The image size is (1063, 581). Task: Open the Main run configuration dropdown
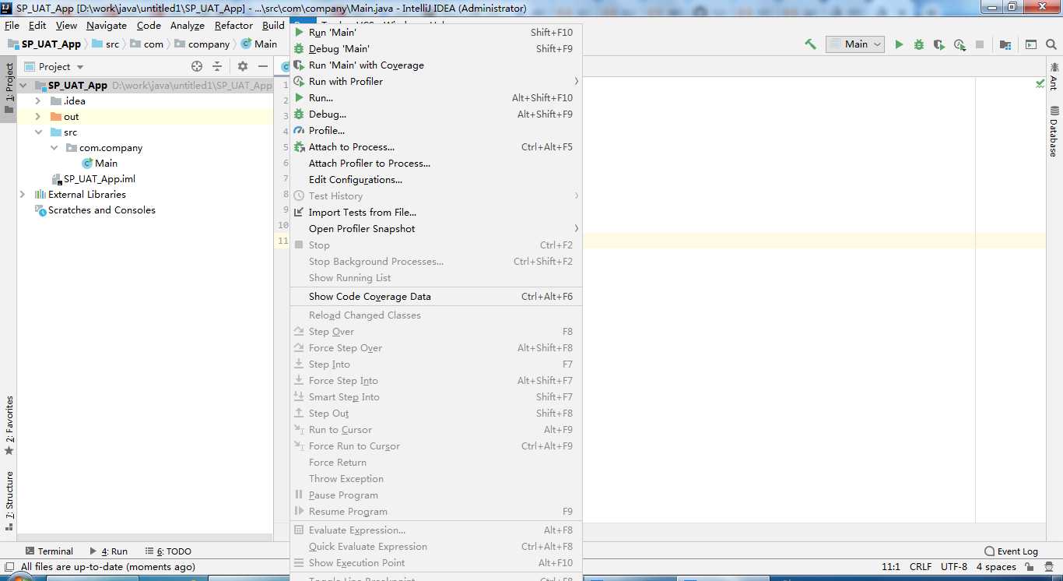pos(855,44)
